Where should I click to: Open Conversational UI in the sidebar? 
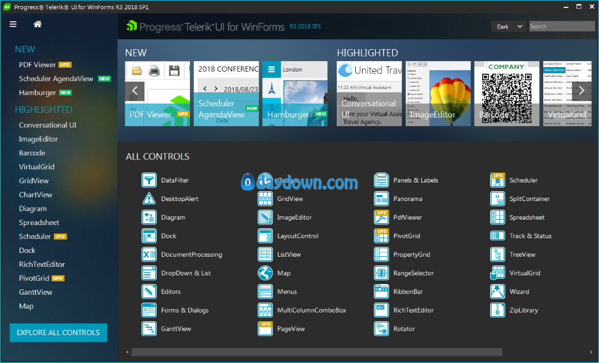click(48, 125)
